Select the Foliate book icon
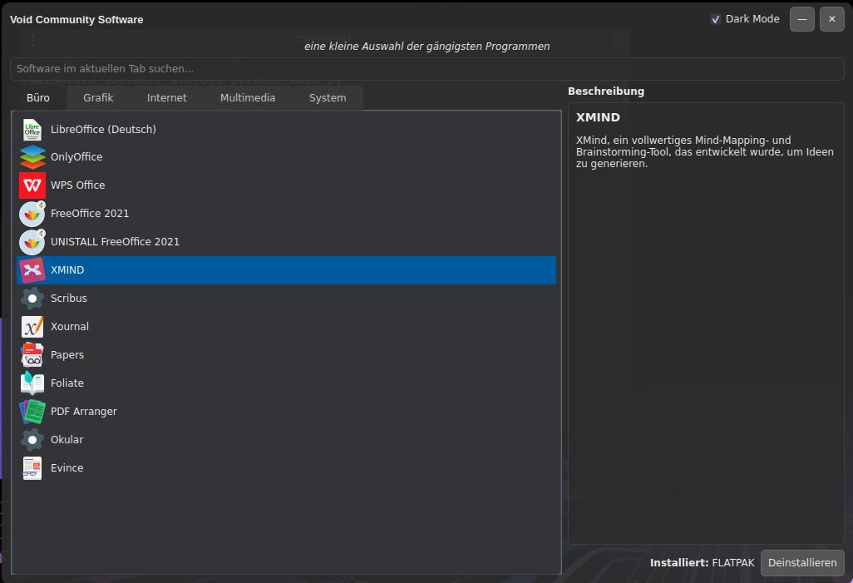 tap(32, 383)
